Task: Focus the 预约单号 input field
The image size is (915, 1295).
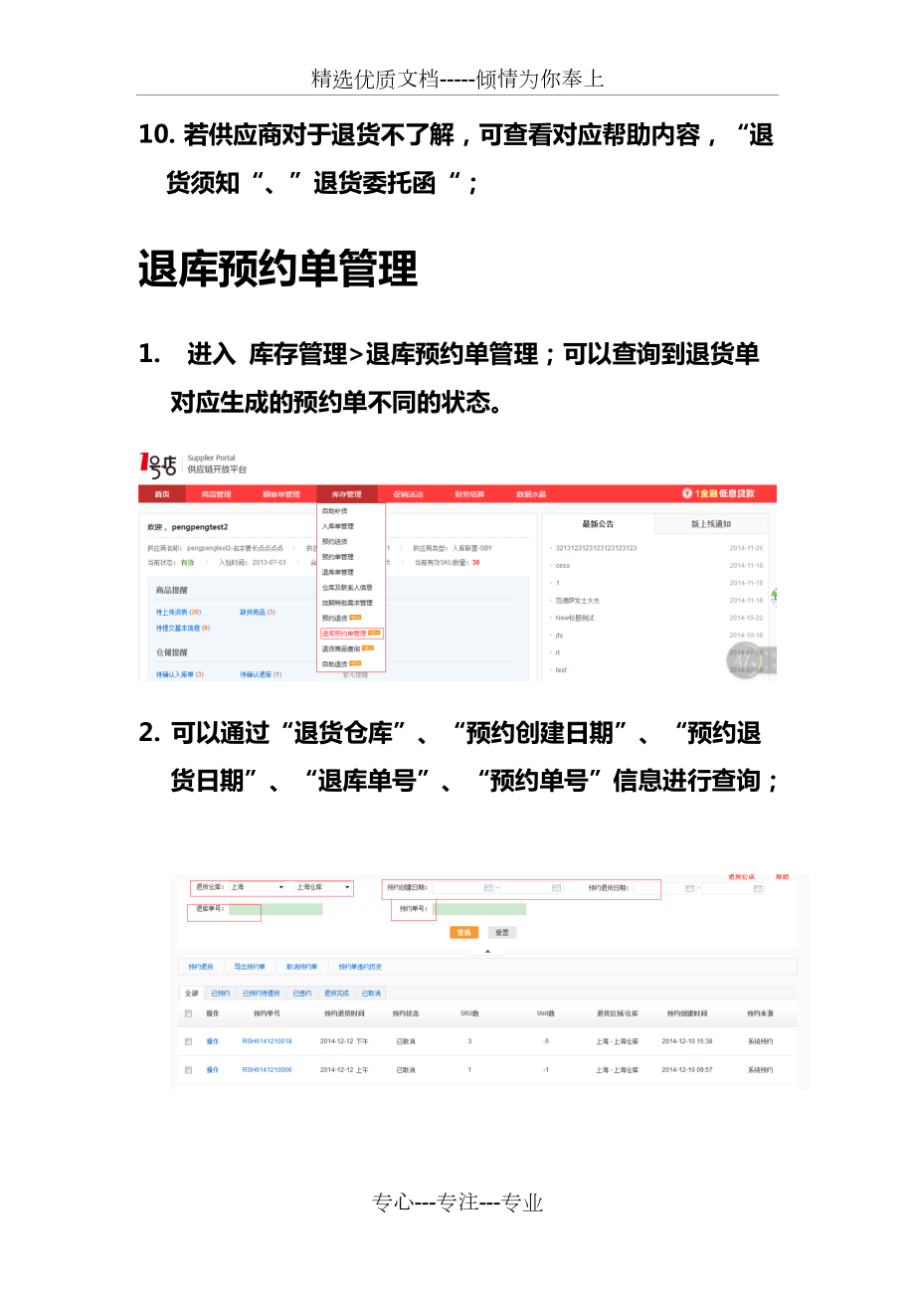Action: click(479, 909)
